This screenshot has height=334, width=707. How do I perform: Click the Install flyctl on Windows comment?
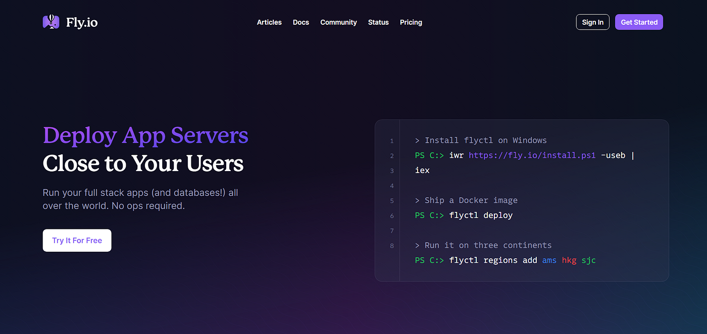pyautogui.click(x=481, y=140)
